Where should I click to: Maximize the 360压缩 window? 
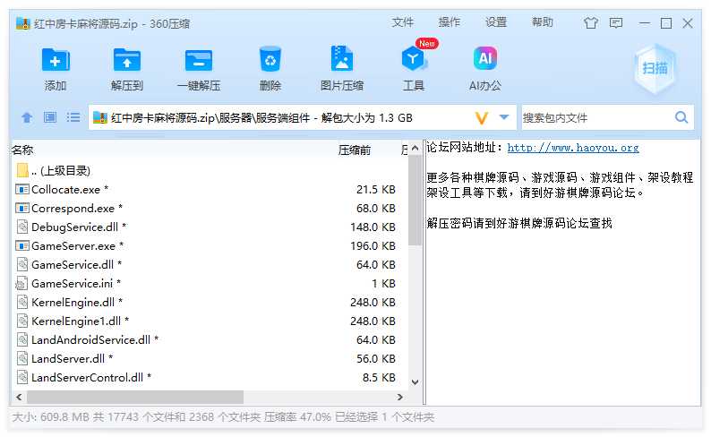click(x=666, y=22)
